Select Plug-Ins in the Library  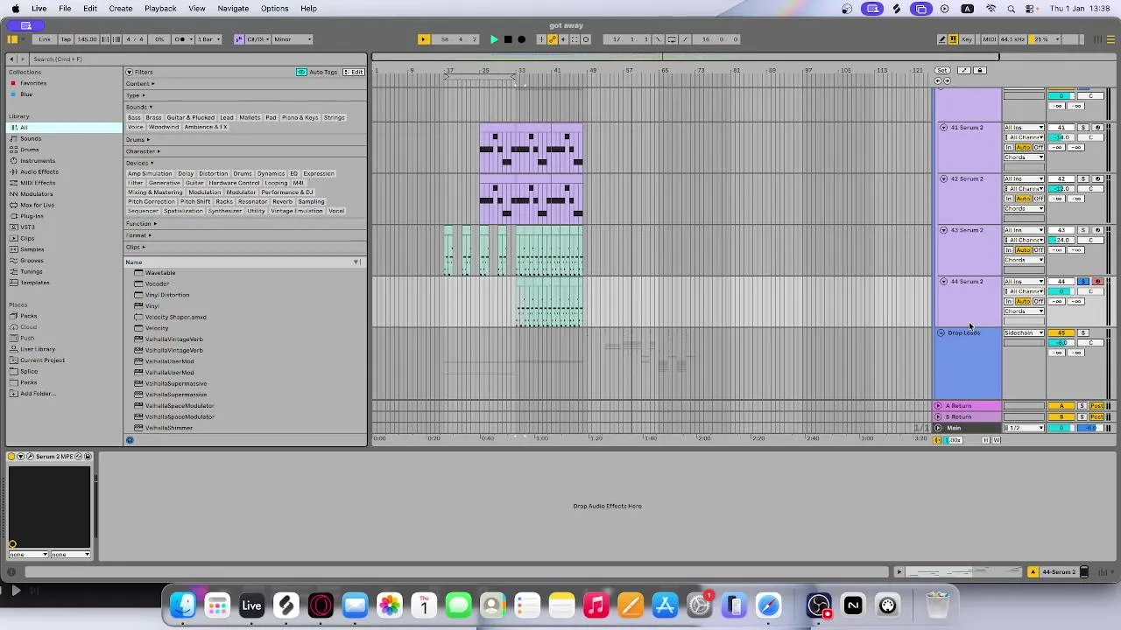click(32, 216)
